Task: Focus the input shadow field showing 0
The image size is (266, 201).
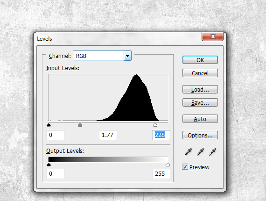Action: 56,135
